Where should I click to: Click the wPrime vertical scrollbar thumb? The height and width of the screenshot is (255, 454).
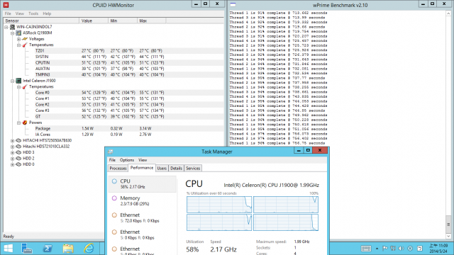click(448, 225)
